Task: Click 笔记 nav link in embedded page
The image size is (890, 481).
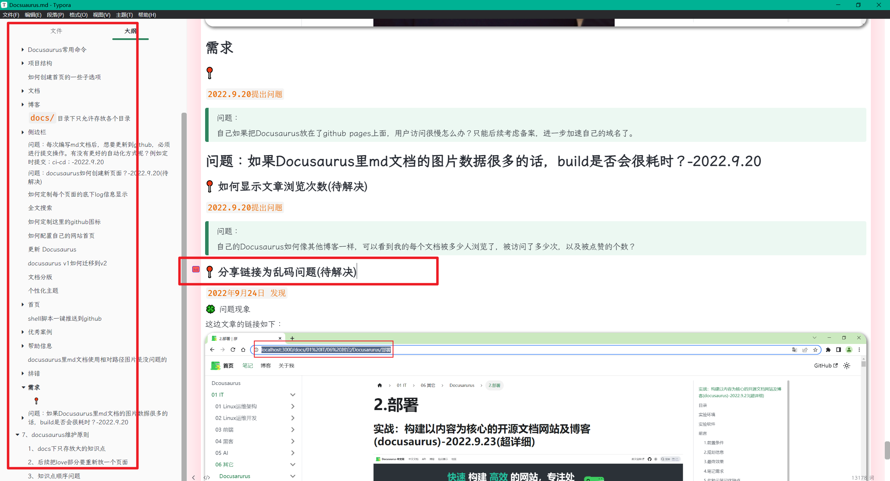Action: pyautogui.click(x=248, y=366)
